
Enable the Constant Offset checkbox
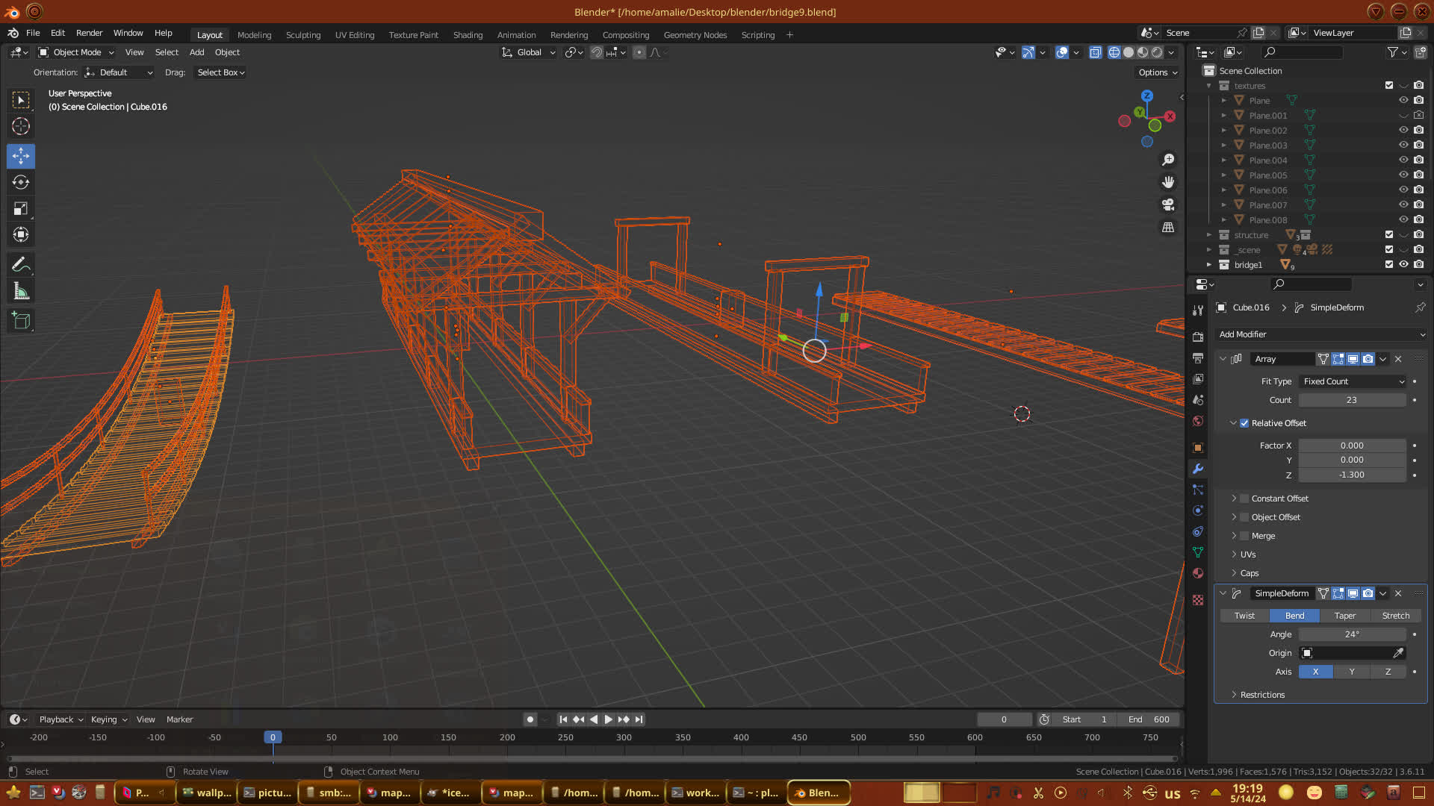coord(1244,499)
